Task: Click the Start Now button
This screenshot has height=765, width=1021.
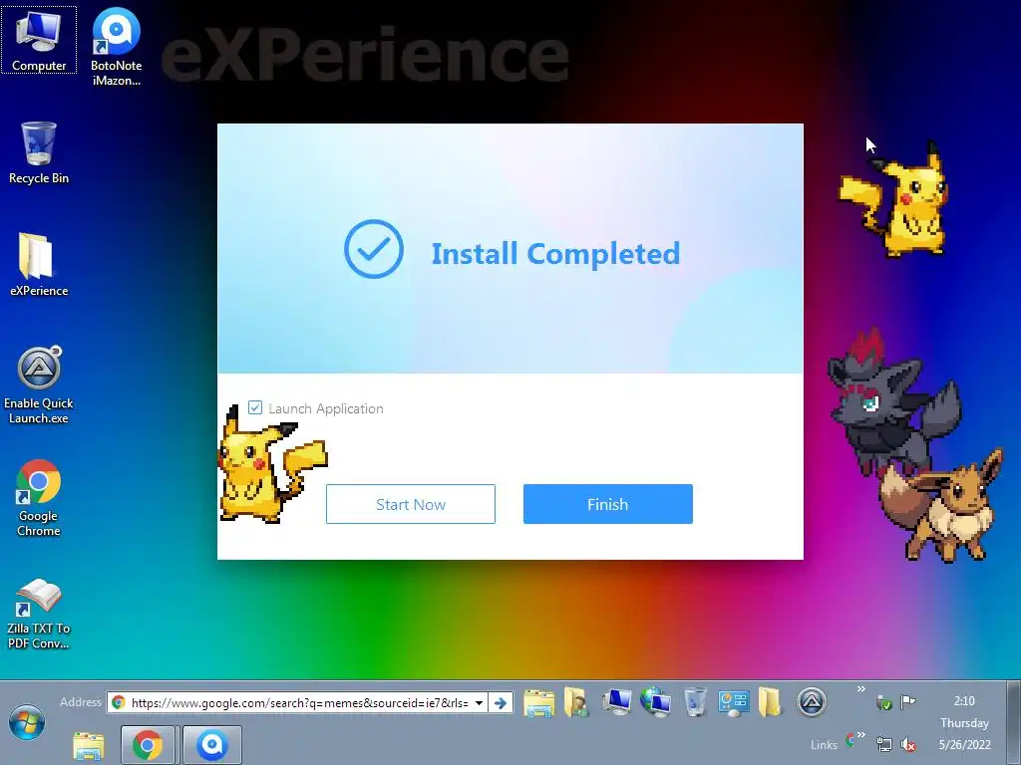Action: 410,504
